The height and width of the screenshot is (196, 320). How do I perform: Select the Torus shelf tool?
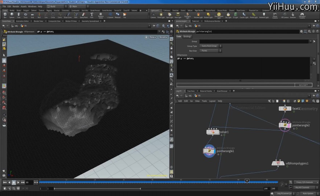25,15
